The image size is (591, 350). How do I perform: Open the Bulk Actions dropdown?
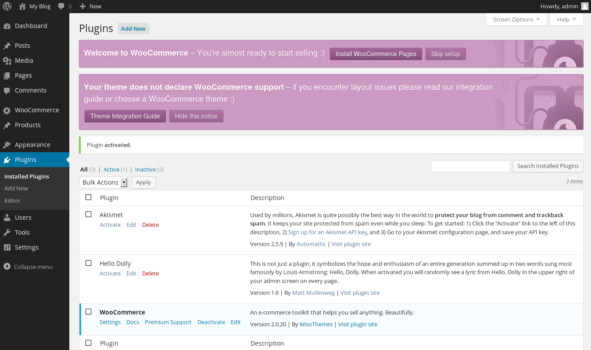point(104,182)
